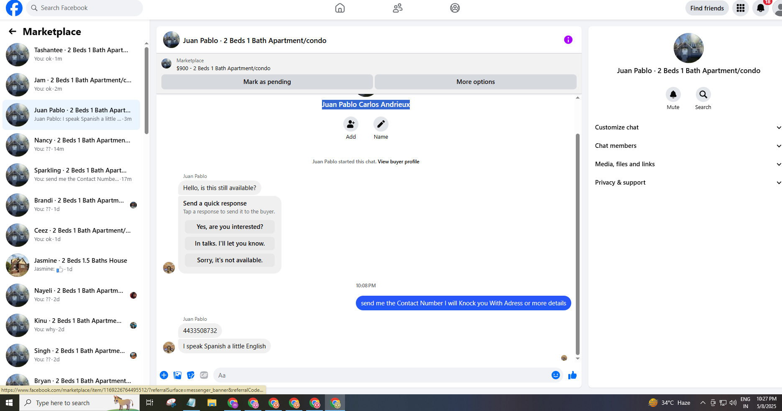Edit the chat name with pencil icon
The image size is (782, 411).
click(381, 124)
